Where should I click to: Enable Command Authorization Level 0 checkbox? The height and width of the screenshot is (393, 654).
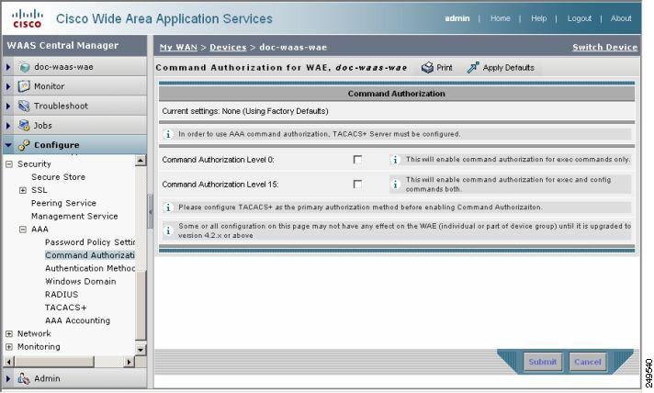[357, 160]
